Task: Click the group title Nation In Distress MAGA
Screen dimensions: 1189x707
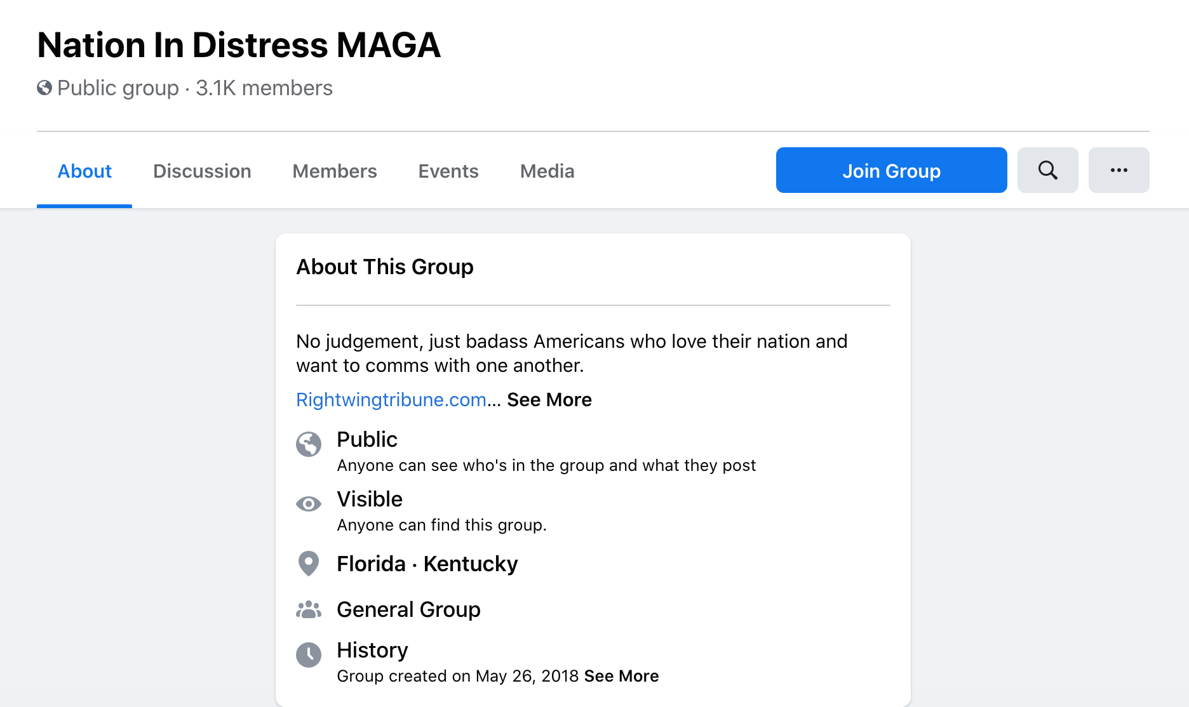Action: [239, 44]
